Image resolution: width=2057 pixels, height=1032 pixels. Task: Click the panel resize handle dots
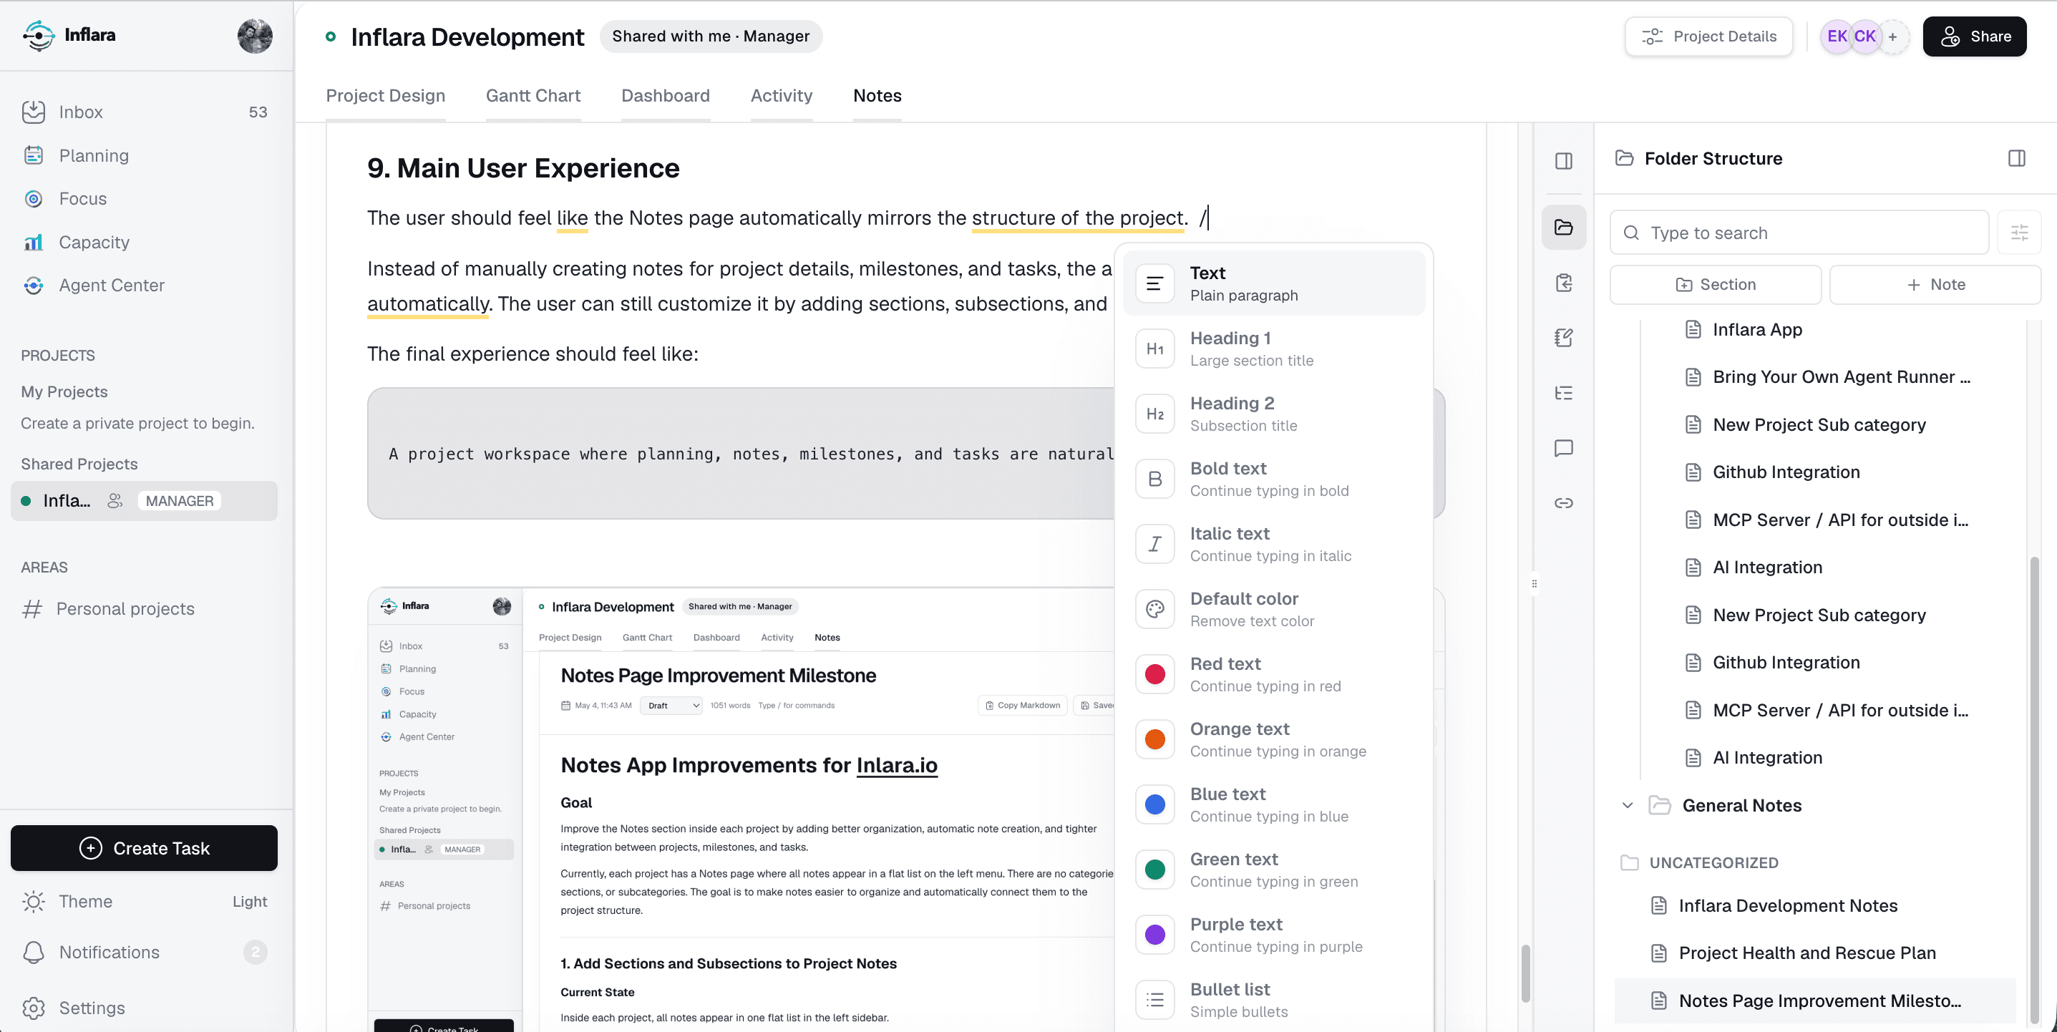tap(1534, 584)
